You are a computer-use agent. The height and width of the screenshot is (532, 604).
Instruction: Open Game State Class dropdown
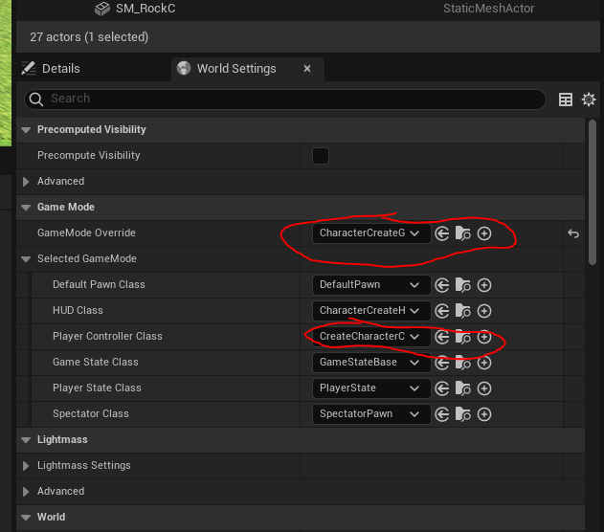(x=371, y=363)
